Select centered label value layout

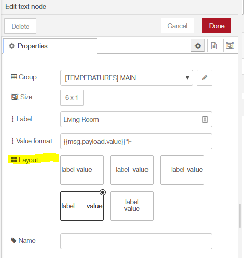pyautogui.click(x=132, y=170)
